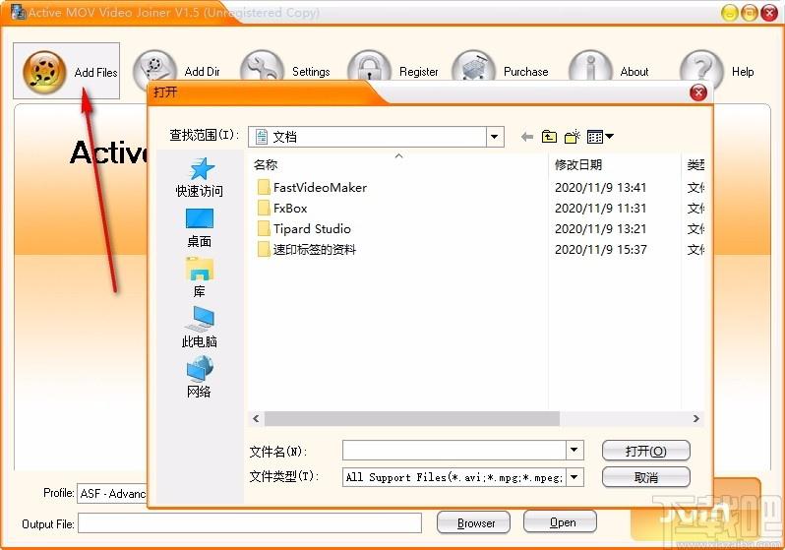
Task: Expand the 查找范围 location dropdown
Action: click(495, 136)
